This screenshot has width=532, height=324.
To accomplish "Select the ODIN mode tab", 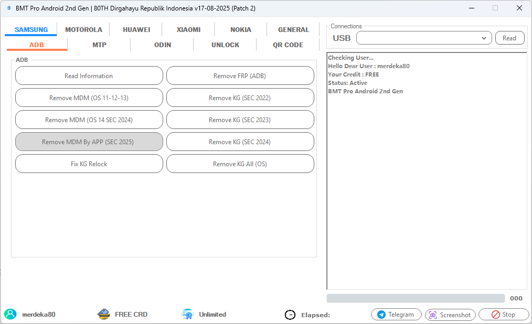I will click(162, 45).
